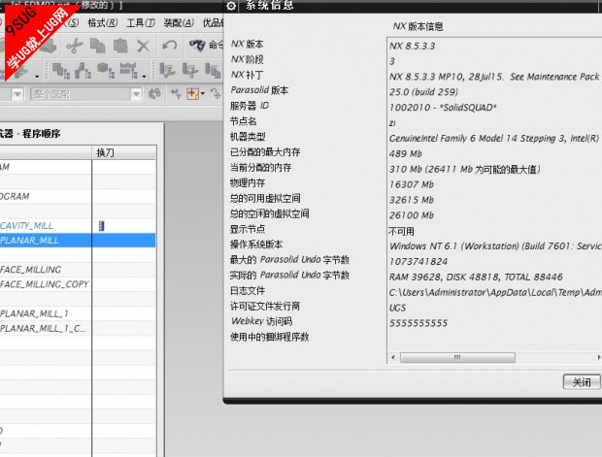Click the 1002010 - *SolidSQUAD* server ID
Screen dimensions: 602x457
coord(443,108)
